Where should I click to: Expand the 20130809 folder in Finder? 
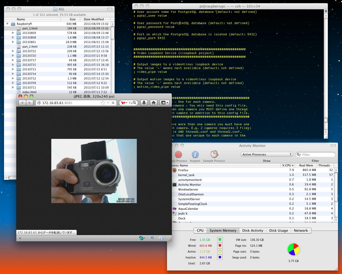point(13,33)
